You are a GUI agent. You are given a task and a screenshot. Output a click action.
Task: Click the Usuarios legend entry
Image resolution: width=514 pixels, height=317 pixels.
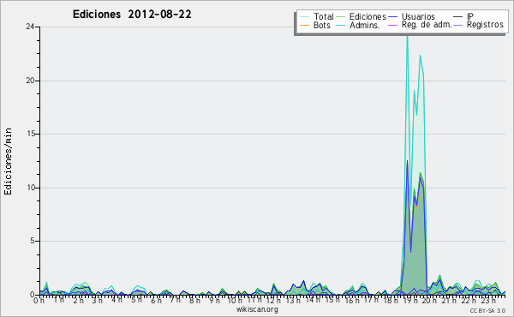(x=411, y=16)
